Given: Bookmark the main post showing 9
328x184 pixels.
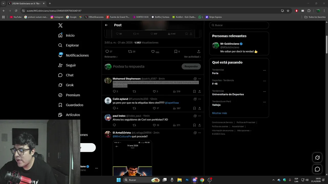Looking at the screenshot, I should tap(177, 51).
